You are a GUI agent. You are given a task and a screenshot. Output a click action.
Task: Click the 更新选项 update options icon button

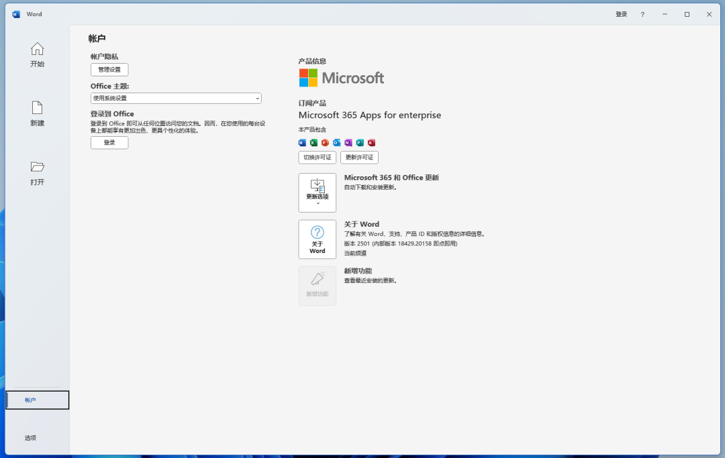[317, 192]
